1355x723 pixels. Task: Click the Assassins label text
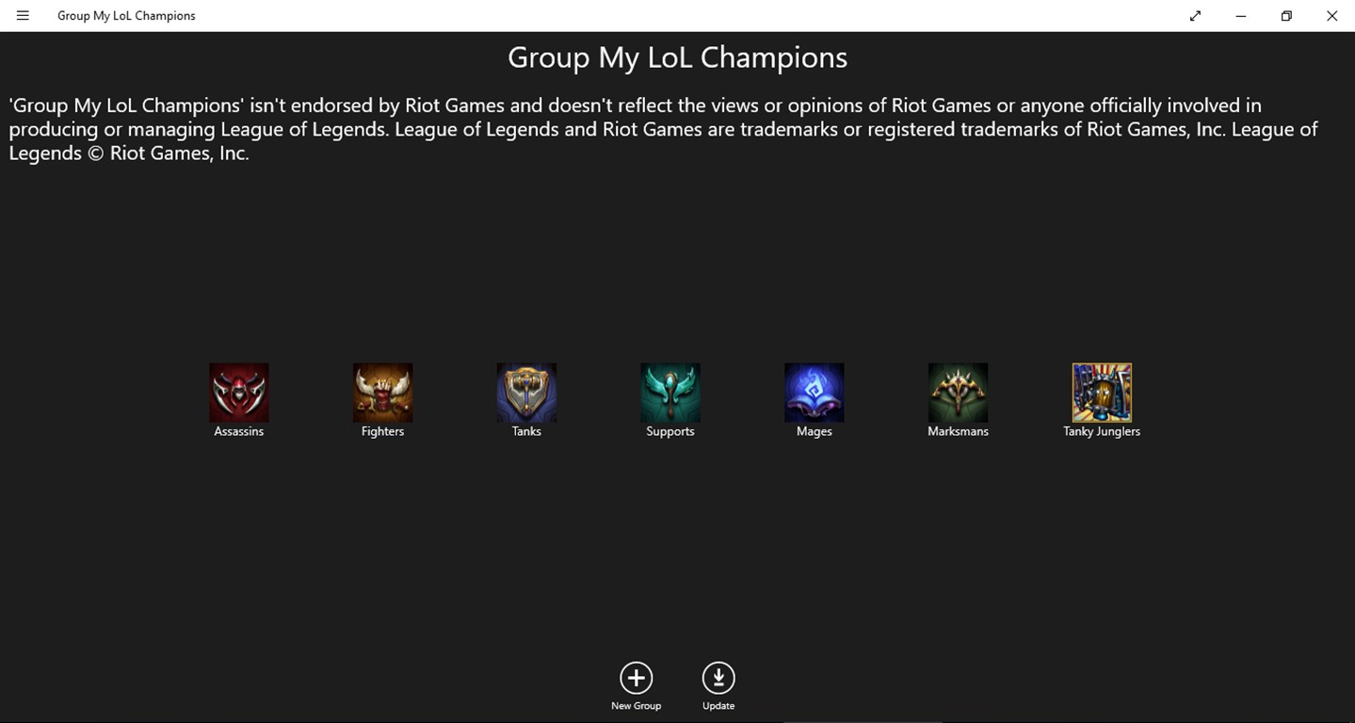click(239, 431)
